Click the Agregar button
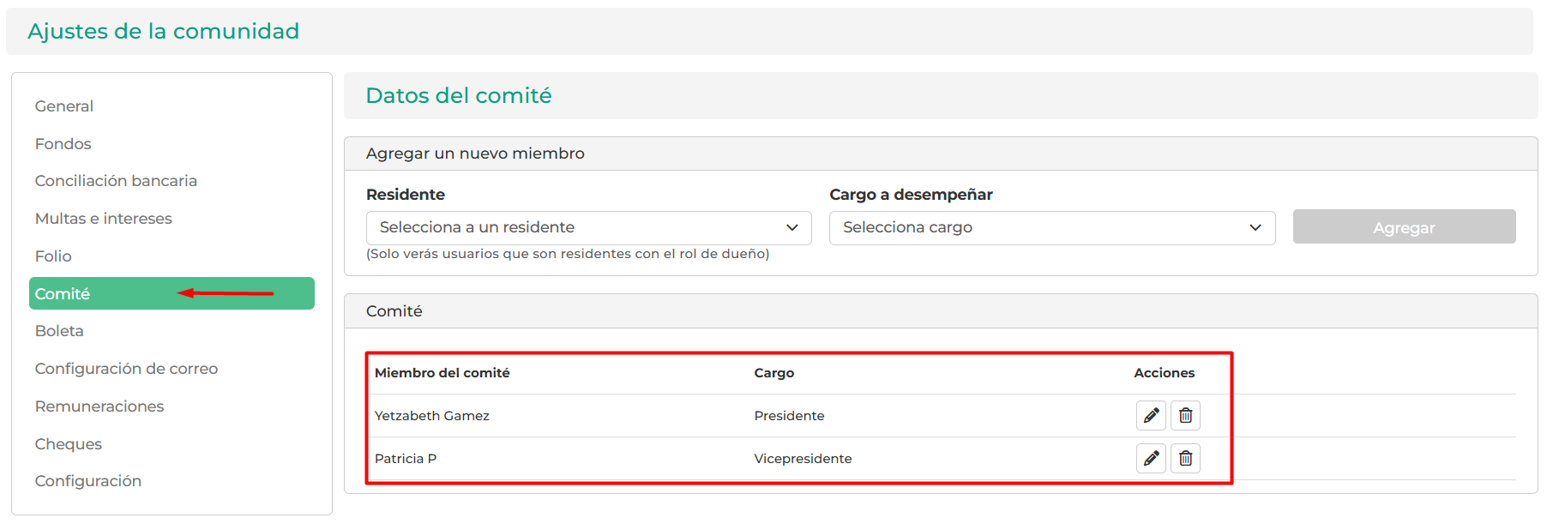Image resolution: width=1547 pixels, height=524 pixels. click(1404, 227)
